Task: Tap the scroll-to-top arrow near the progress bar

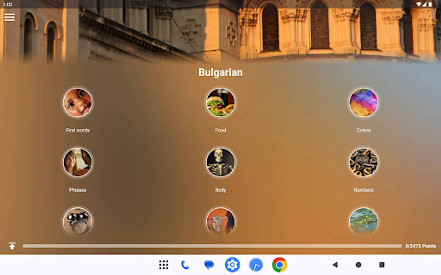Action: point(12,245)
